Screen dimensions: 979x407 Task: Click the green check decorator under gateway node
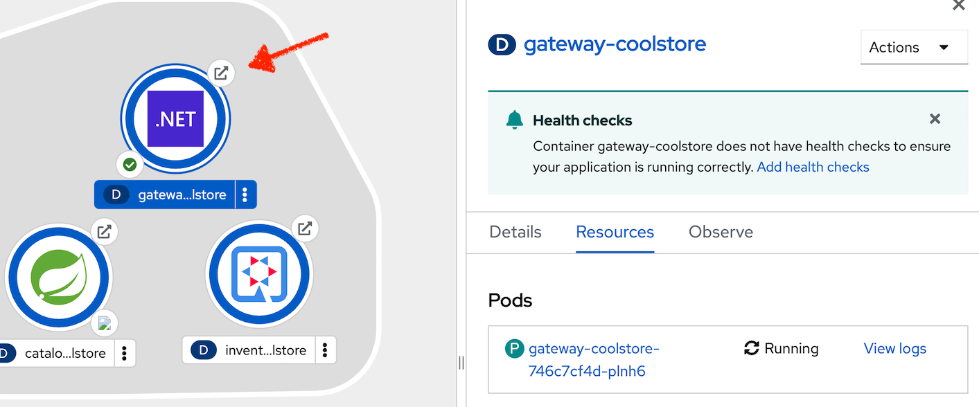coord(129,164)
